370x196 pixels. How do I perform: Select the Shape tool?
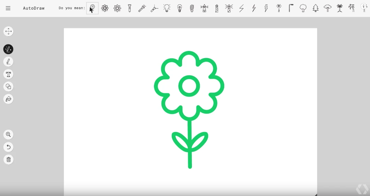point(9,87)
